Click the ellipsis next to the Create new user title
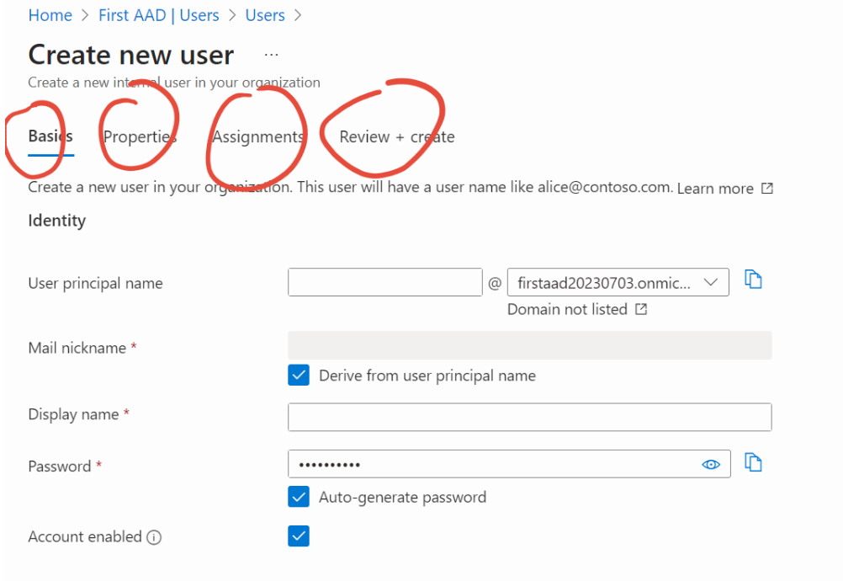 click(x=271, y=54)
